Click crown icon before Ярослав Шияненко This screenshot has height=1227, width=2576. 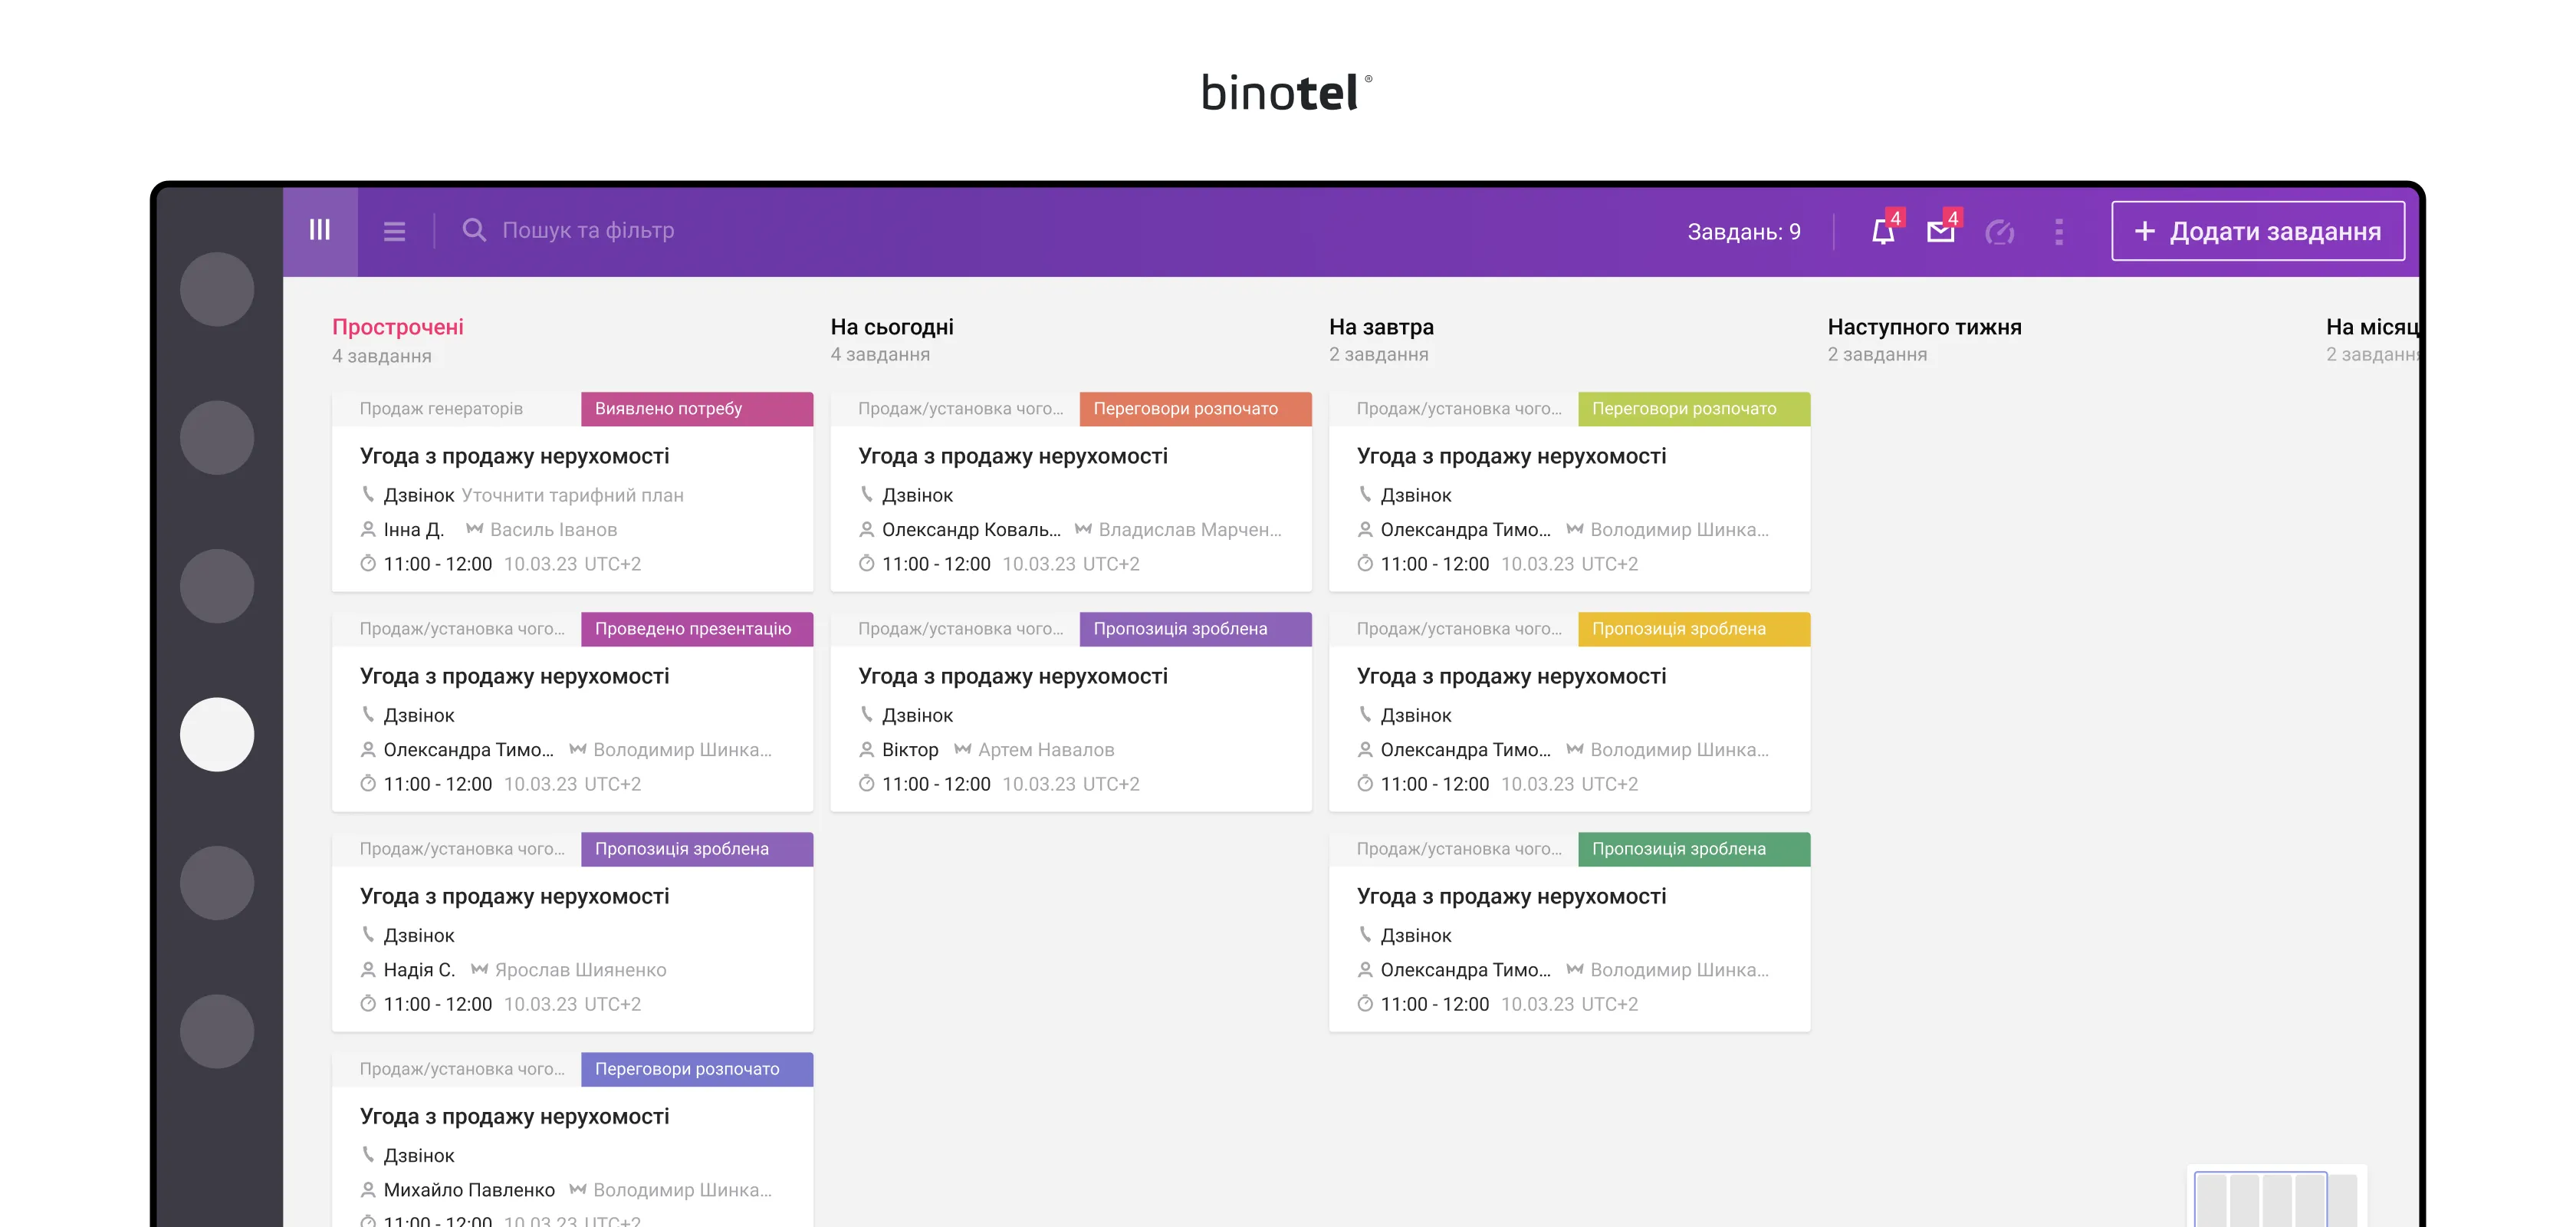[x=479, y=968]
